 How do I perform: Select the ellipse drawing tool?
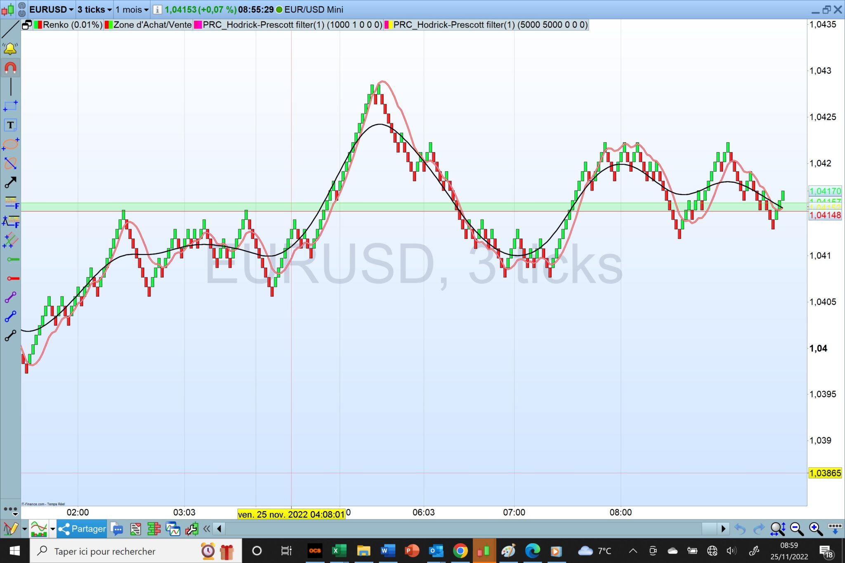(x=10, y=144)
